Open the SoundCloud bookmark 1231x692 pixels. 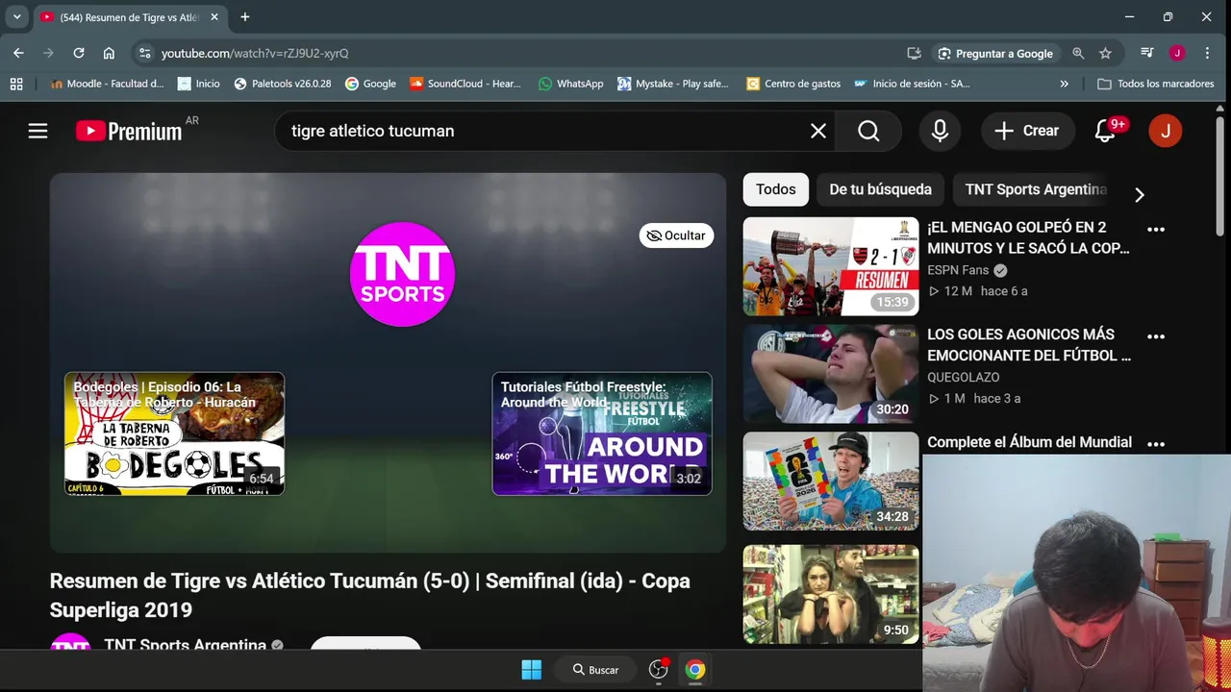[x=465, y=84]
